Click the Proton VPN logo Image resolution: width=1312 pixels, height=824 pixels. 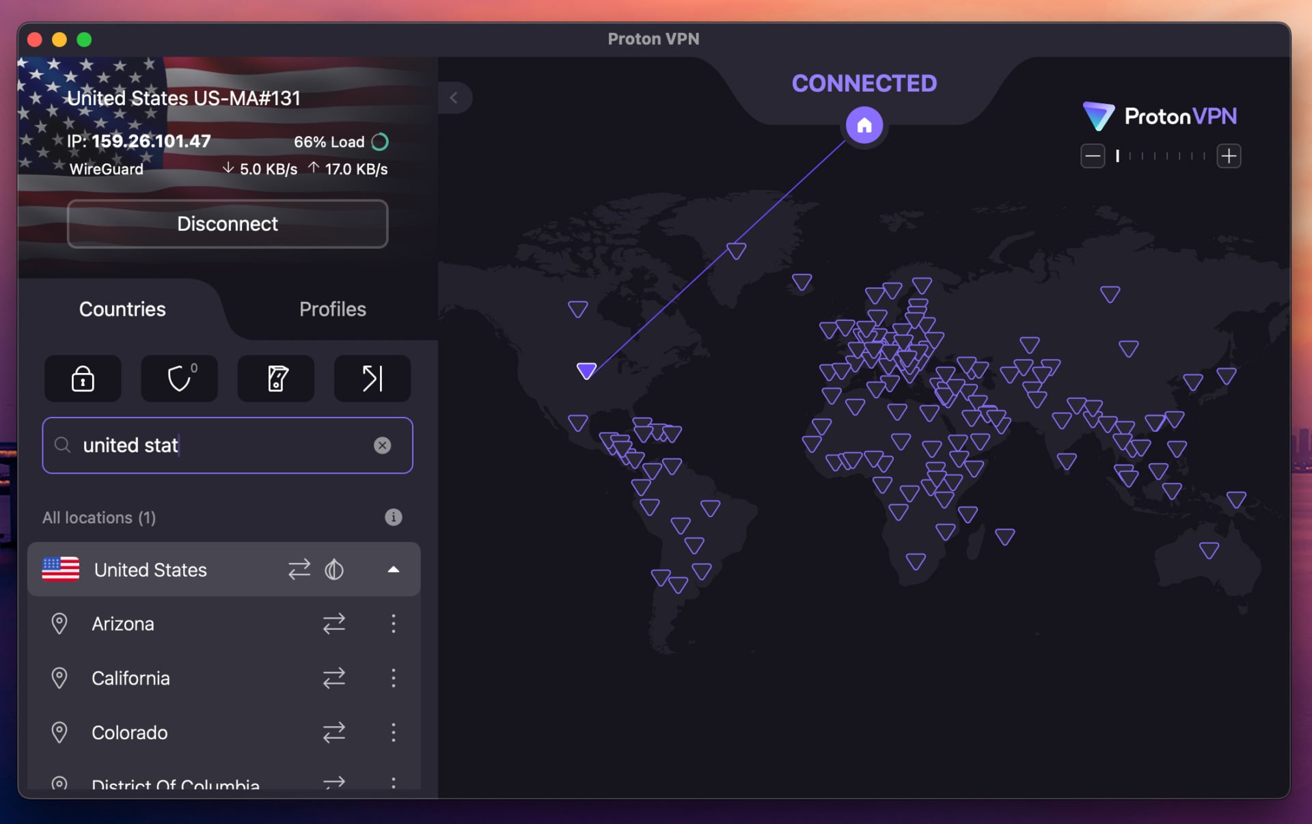pos(1160,116)
